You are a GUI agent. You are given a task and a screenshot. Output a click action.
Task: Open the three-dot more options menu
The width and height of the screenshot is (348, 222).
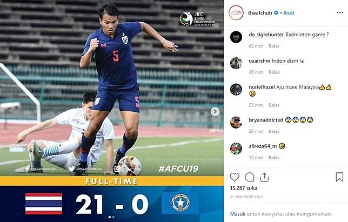pyautogui.click(x=340, y=12)
